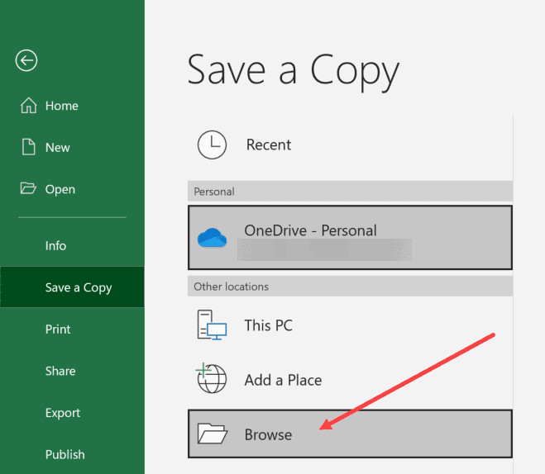
Task: Click the Home house icon in sidebar
Action: tap(28, 106)
